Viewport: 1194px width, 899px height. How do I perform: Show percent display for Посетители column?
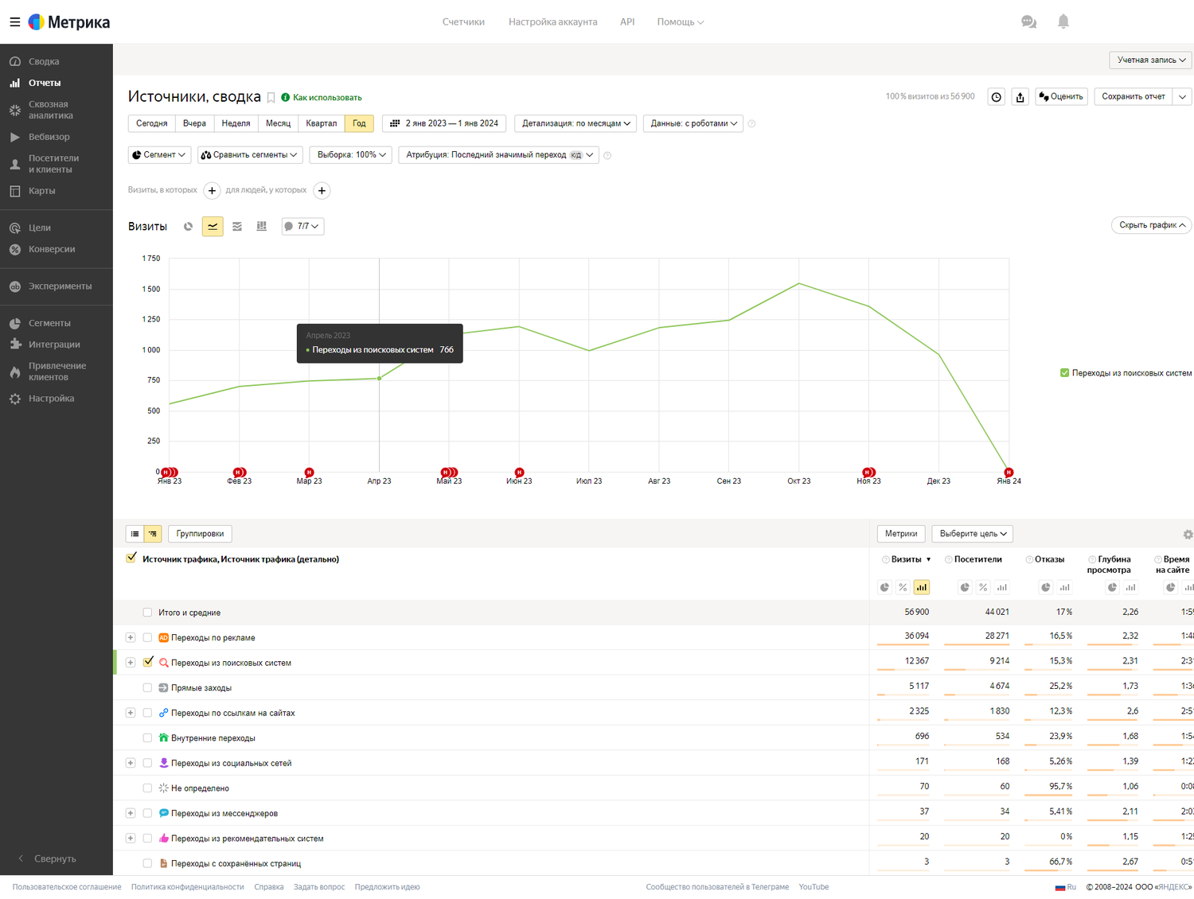(983, 587)
